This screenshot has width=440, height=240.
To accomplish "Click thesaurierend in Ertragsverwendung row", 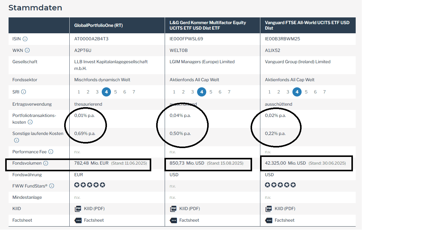I will click(88, 104).
